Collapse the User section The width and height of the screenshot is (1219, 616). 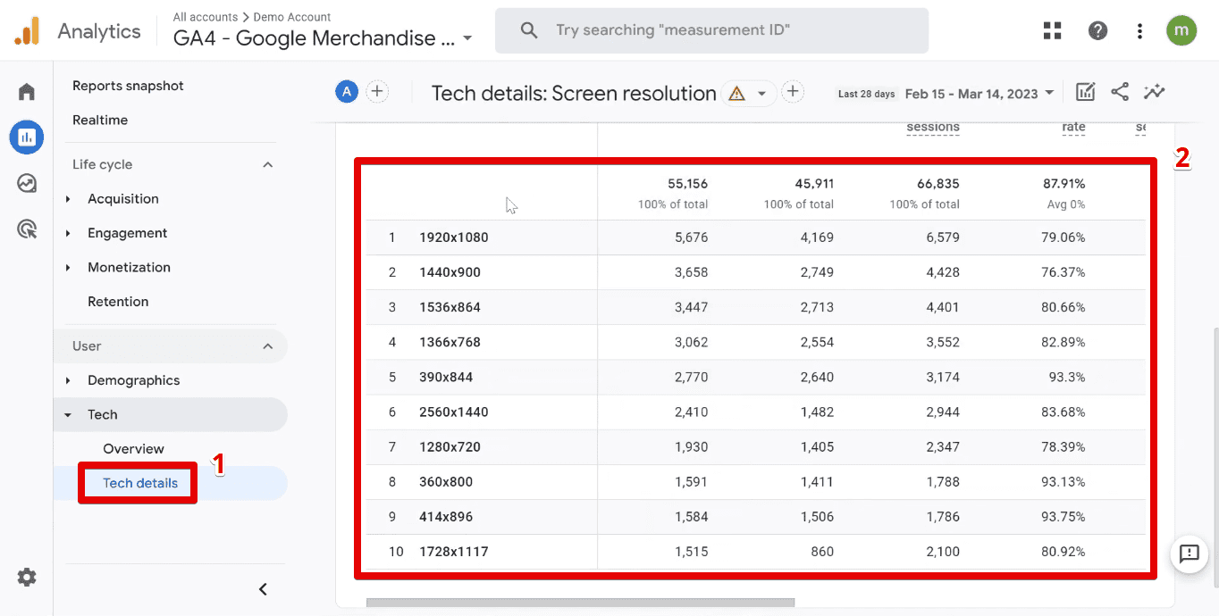pos(267,345)
